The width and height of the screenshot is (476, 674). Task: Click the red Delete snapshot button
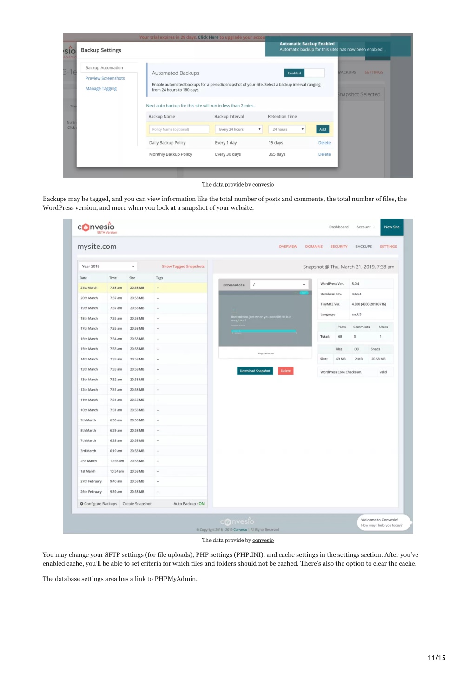click(285, 371)
